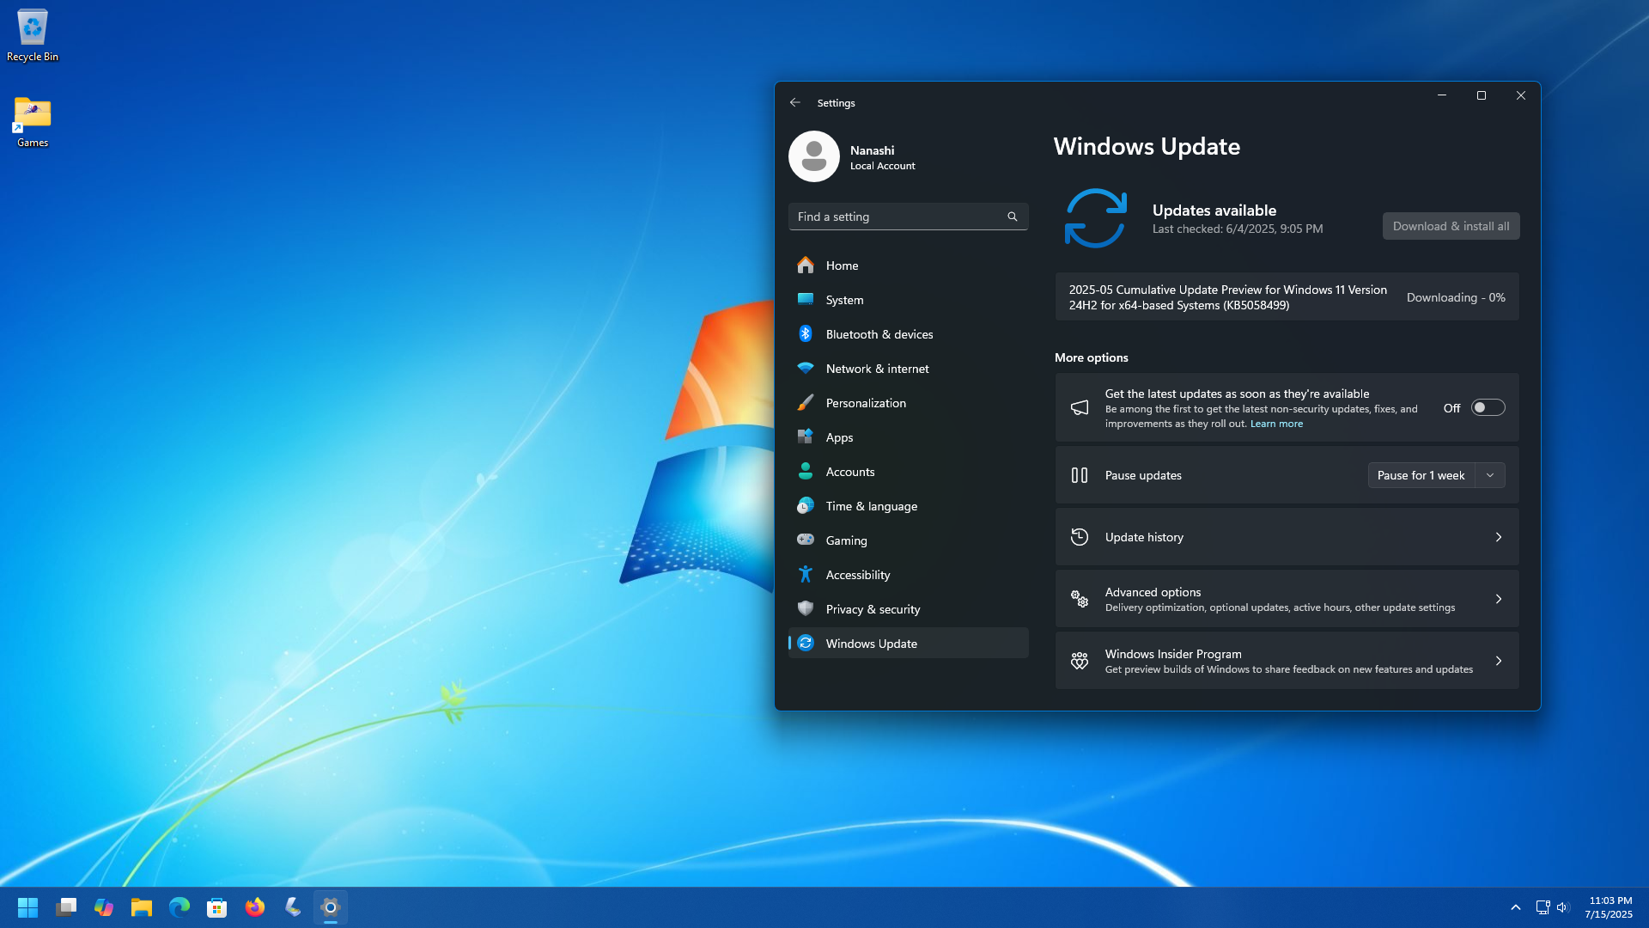The height and width of the screenshot is (928, 1649).
Task: Click the Gaming controller icon
Action: click(x=805, y=540)
